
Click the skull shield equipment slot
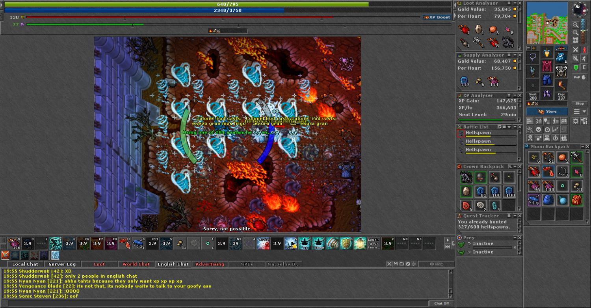pyautogui.click(x=561, y=72)
